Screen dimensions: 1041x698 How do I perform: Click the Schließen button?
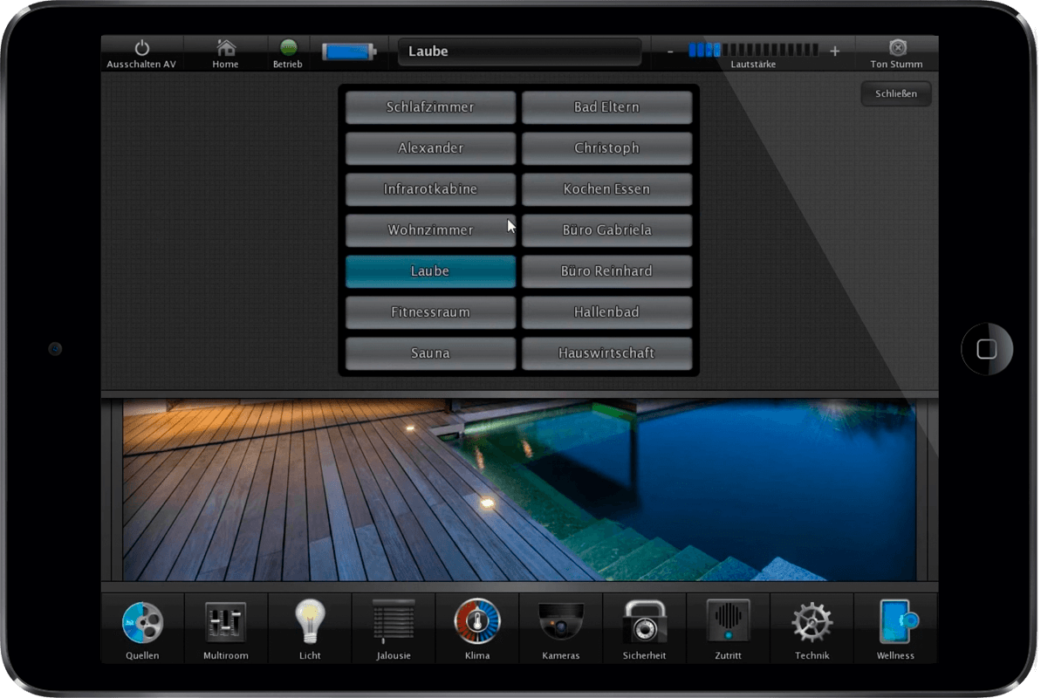[x=895, y=93]
